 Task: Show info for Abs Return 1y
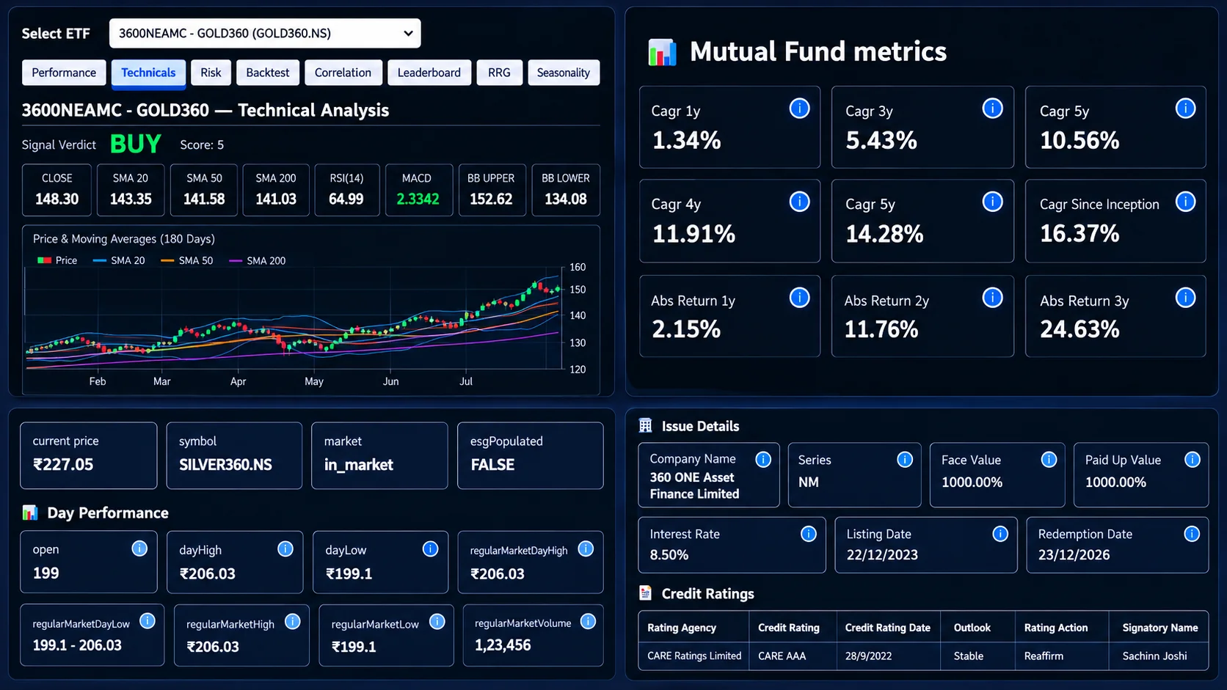click(x=799, y=298)
